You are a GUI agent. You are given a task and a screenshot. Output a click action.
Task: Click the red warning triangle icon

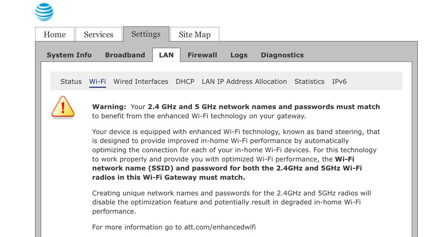coord(63,107)
